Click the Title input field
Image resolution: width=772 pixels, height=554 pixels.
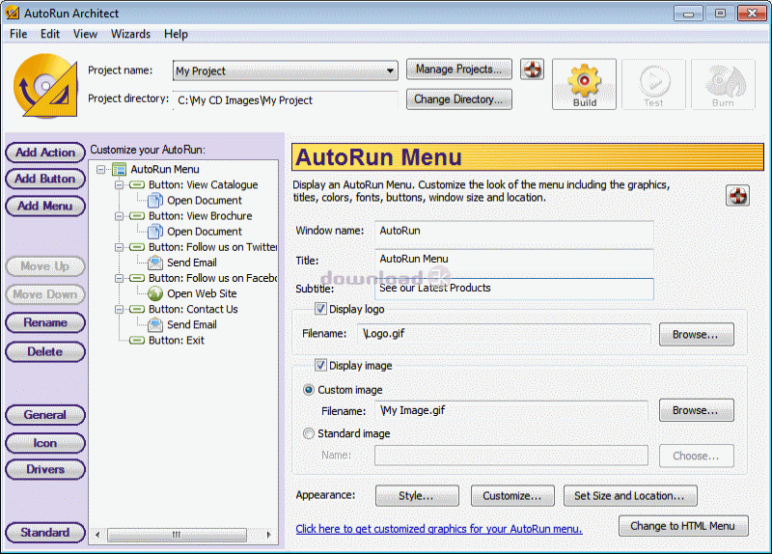(x=514, y=260)
